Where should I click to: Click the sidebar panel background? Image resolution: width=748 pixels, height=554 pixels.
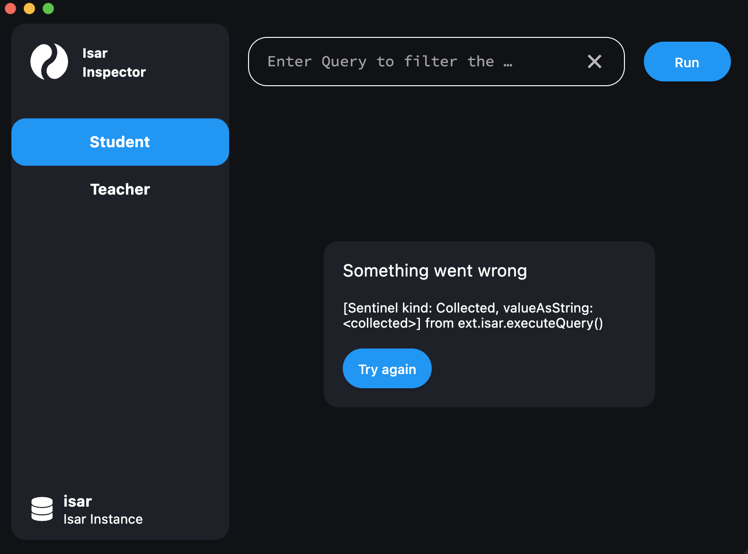coord(120,331)
